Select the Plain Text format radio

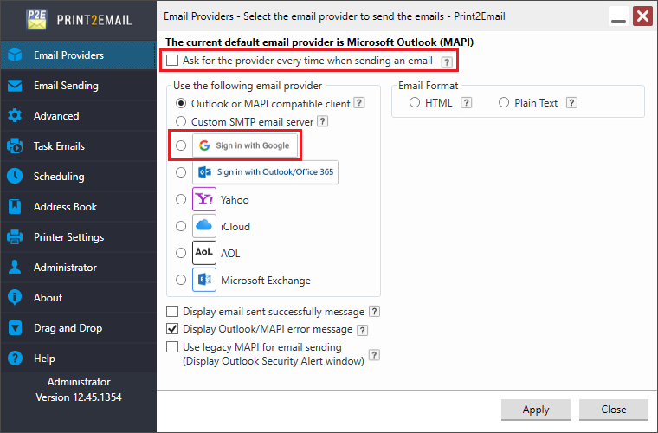[x=504, y=103]
